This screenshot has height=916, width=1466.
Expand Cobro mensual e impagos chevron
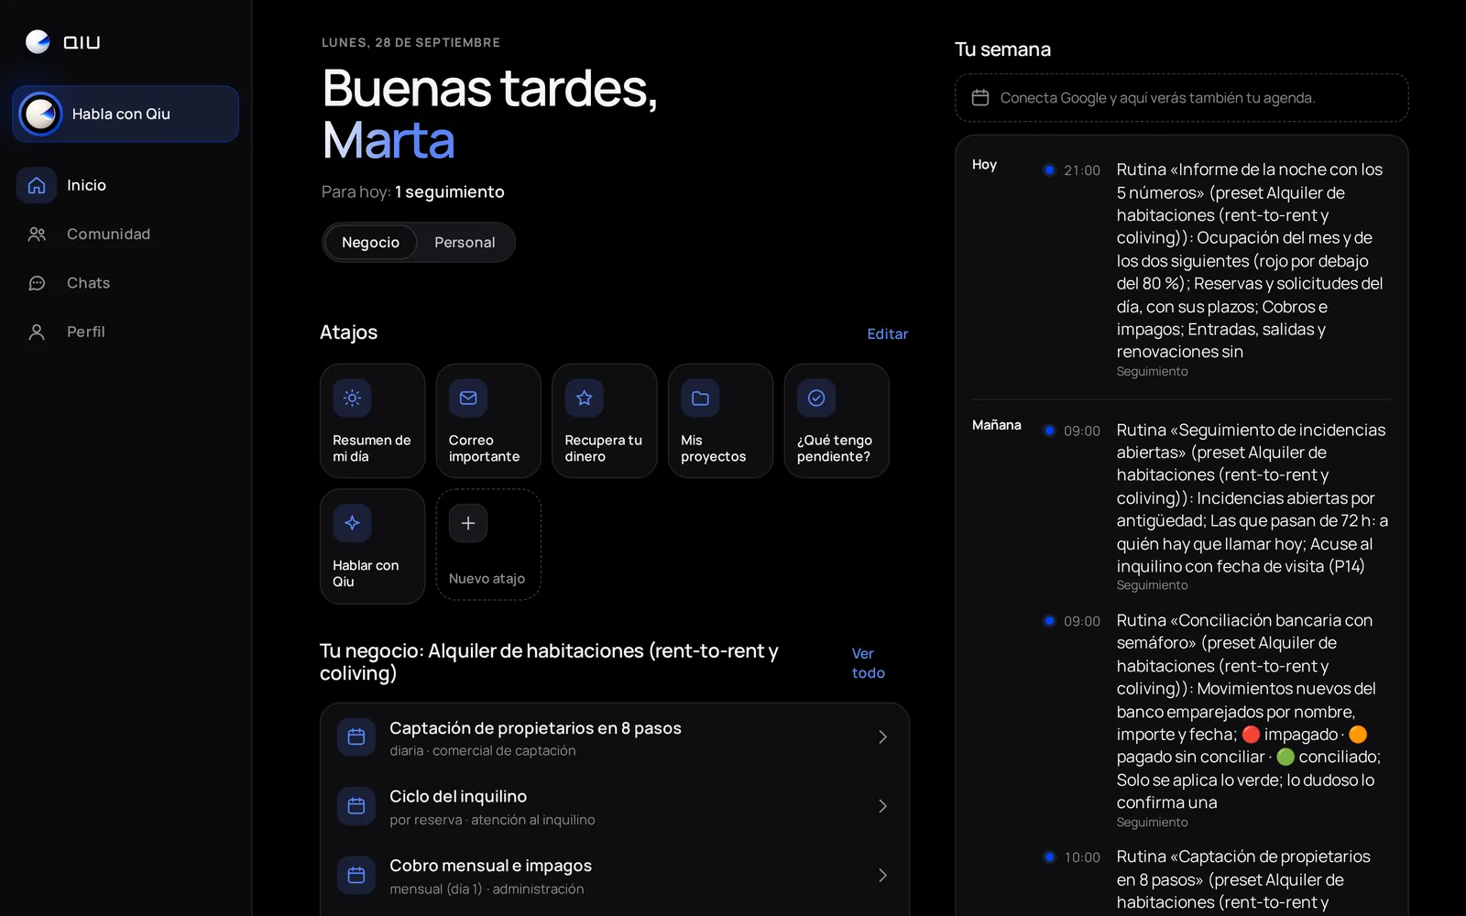point(882,876)
